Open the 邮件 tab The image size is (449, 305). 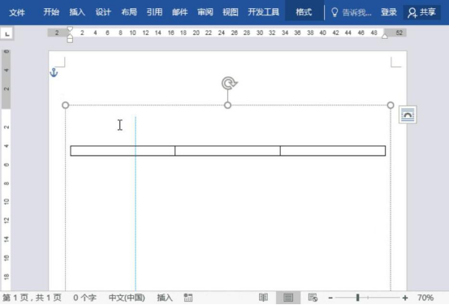179,12
